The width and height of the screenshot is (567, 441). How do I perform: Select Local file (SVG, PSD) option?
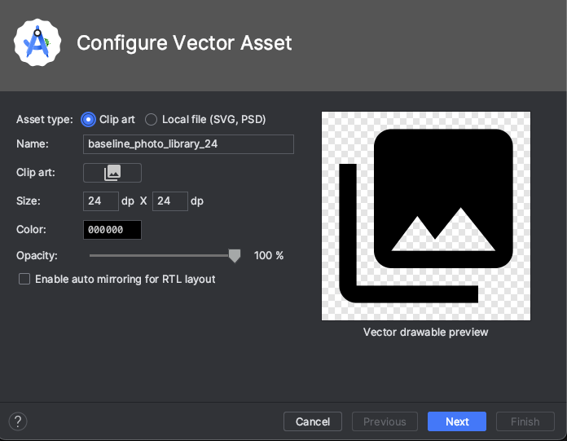click(152, 119)
